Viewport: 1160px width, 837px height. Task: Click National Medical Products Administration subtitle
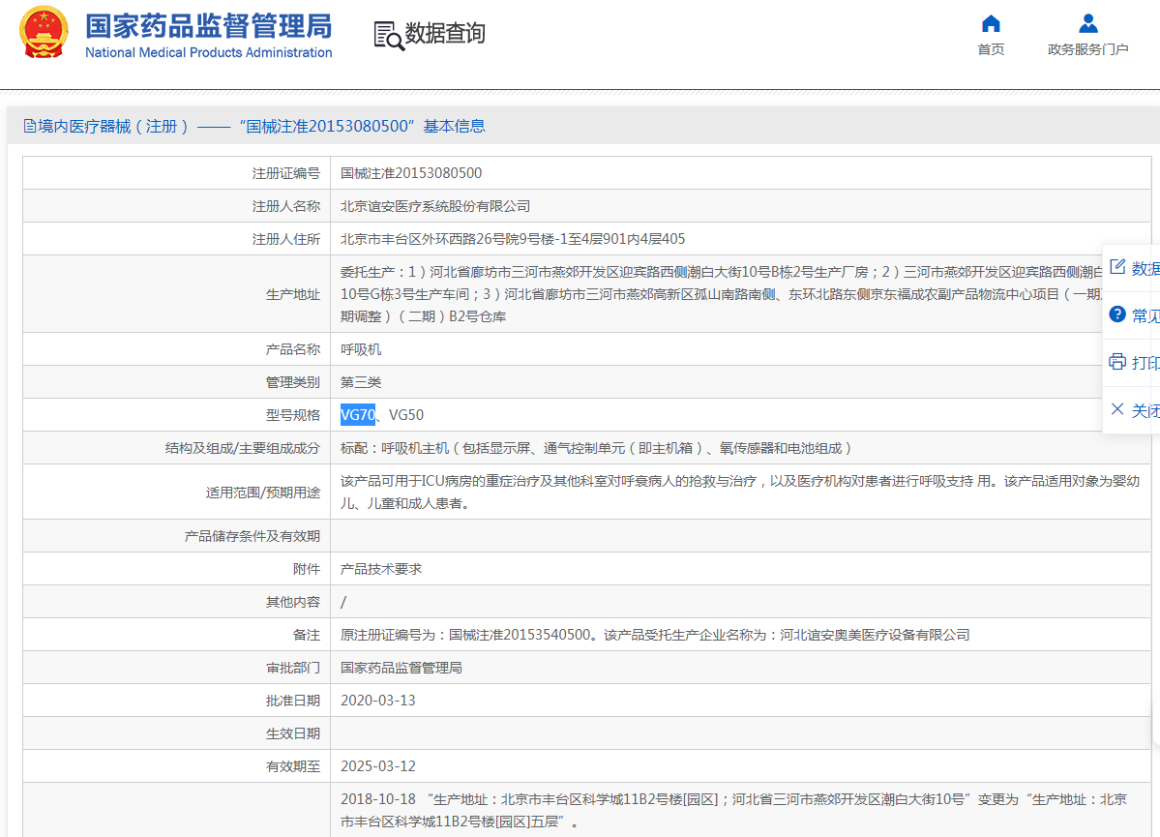[209, 52]
